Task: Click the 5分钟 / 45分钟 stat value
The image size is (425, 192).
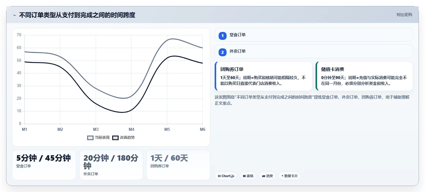Action: pos(43,158)
